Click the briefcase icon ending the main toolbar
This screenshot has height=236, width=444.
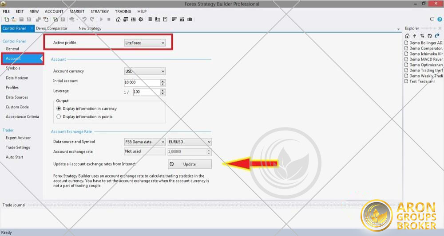pyautogui.click(x=190, y=19)
